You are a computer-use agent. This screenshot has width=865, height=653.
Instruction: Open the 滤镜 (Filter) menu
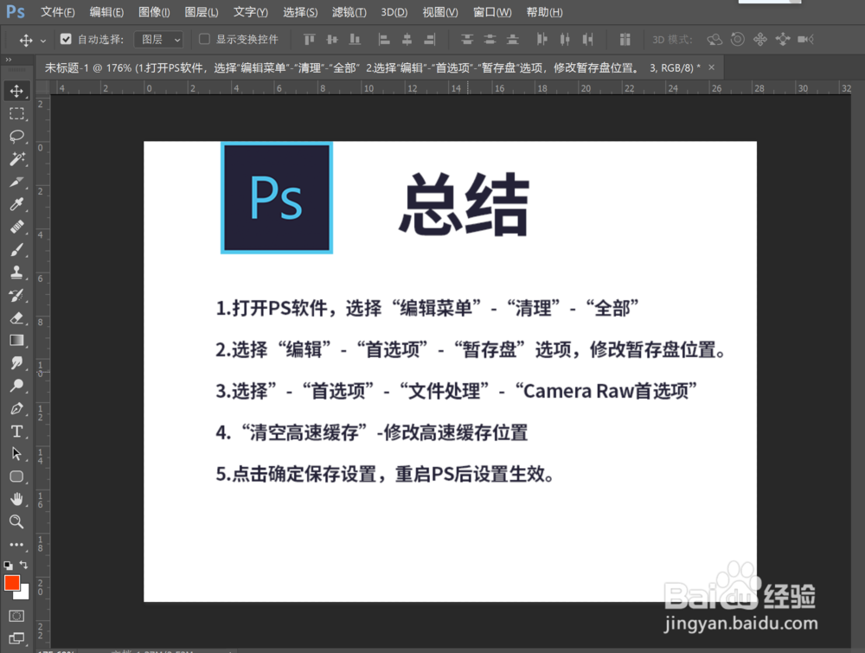pos(349,11)
